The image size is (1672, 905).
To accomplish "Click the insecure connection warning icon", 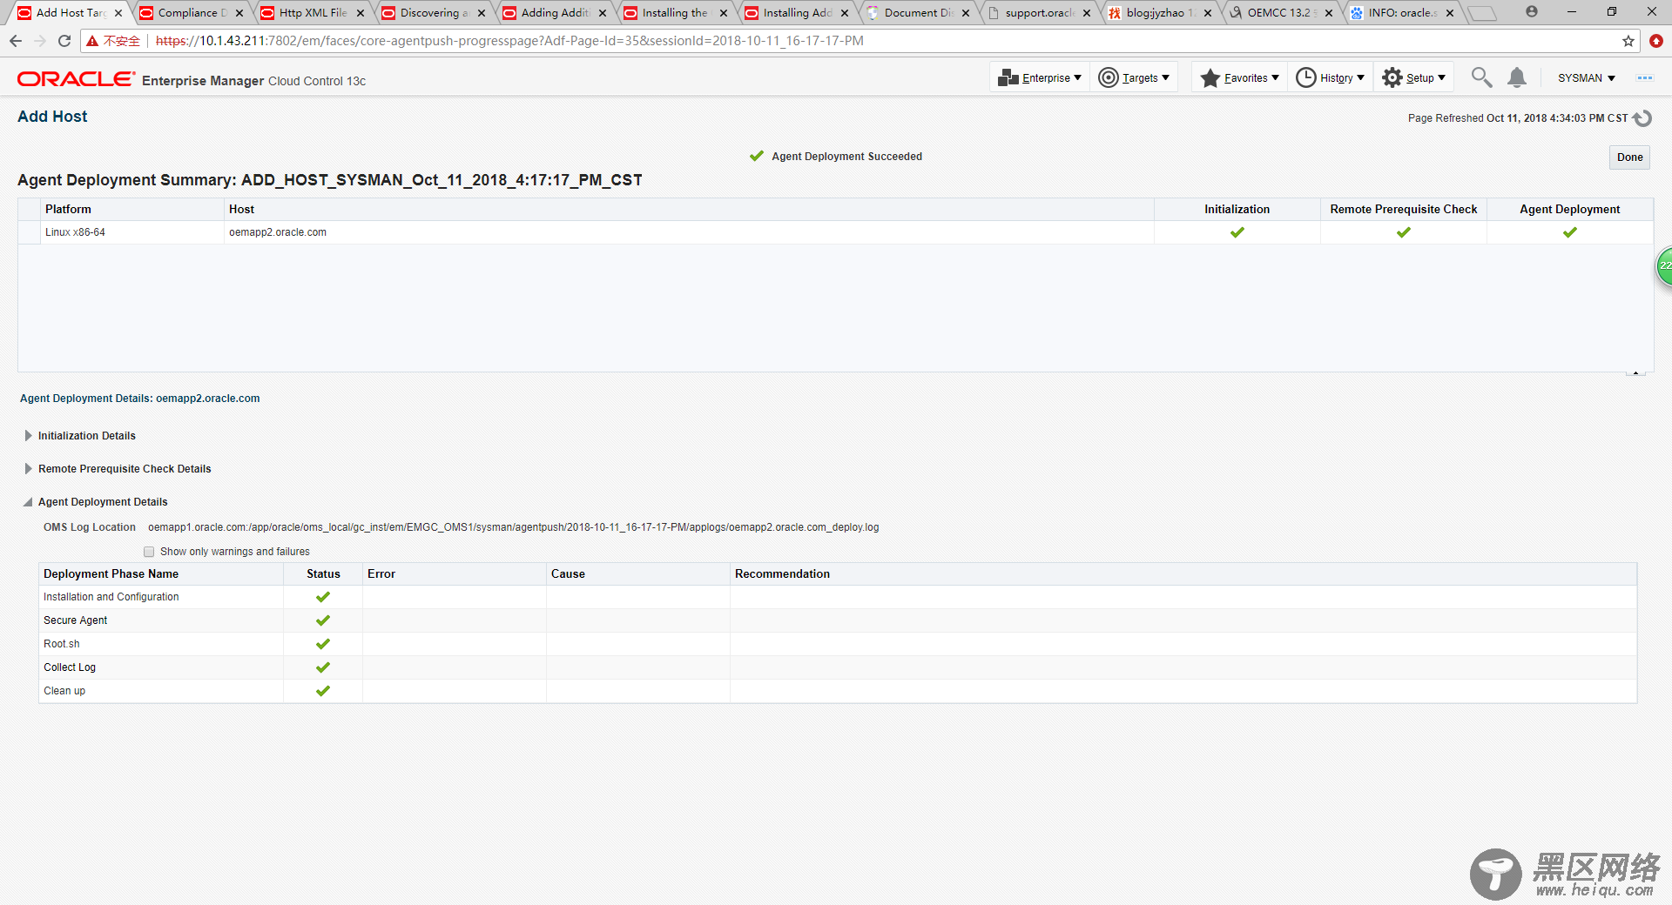I will (x=92, y=41).
